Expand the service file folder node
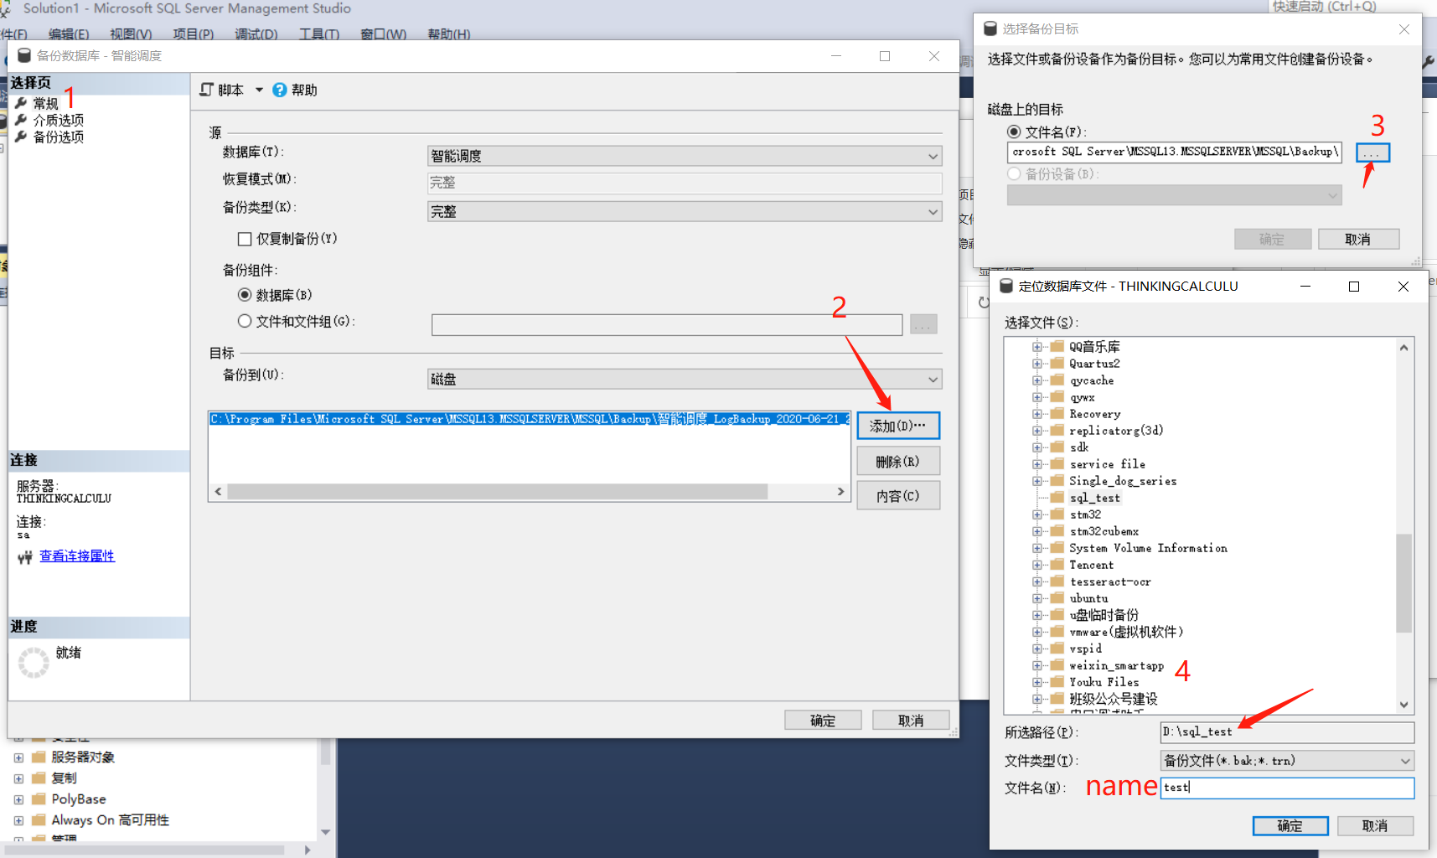The width and height of the screenshot is (1437, 858). tap(1037, 463)
